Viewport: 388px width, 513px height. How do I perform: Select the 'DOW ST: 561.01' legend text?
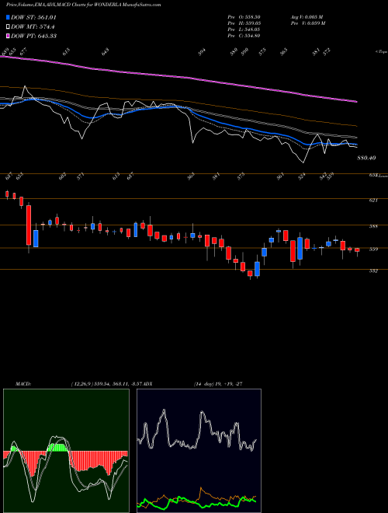[33, 17]
